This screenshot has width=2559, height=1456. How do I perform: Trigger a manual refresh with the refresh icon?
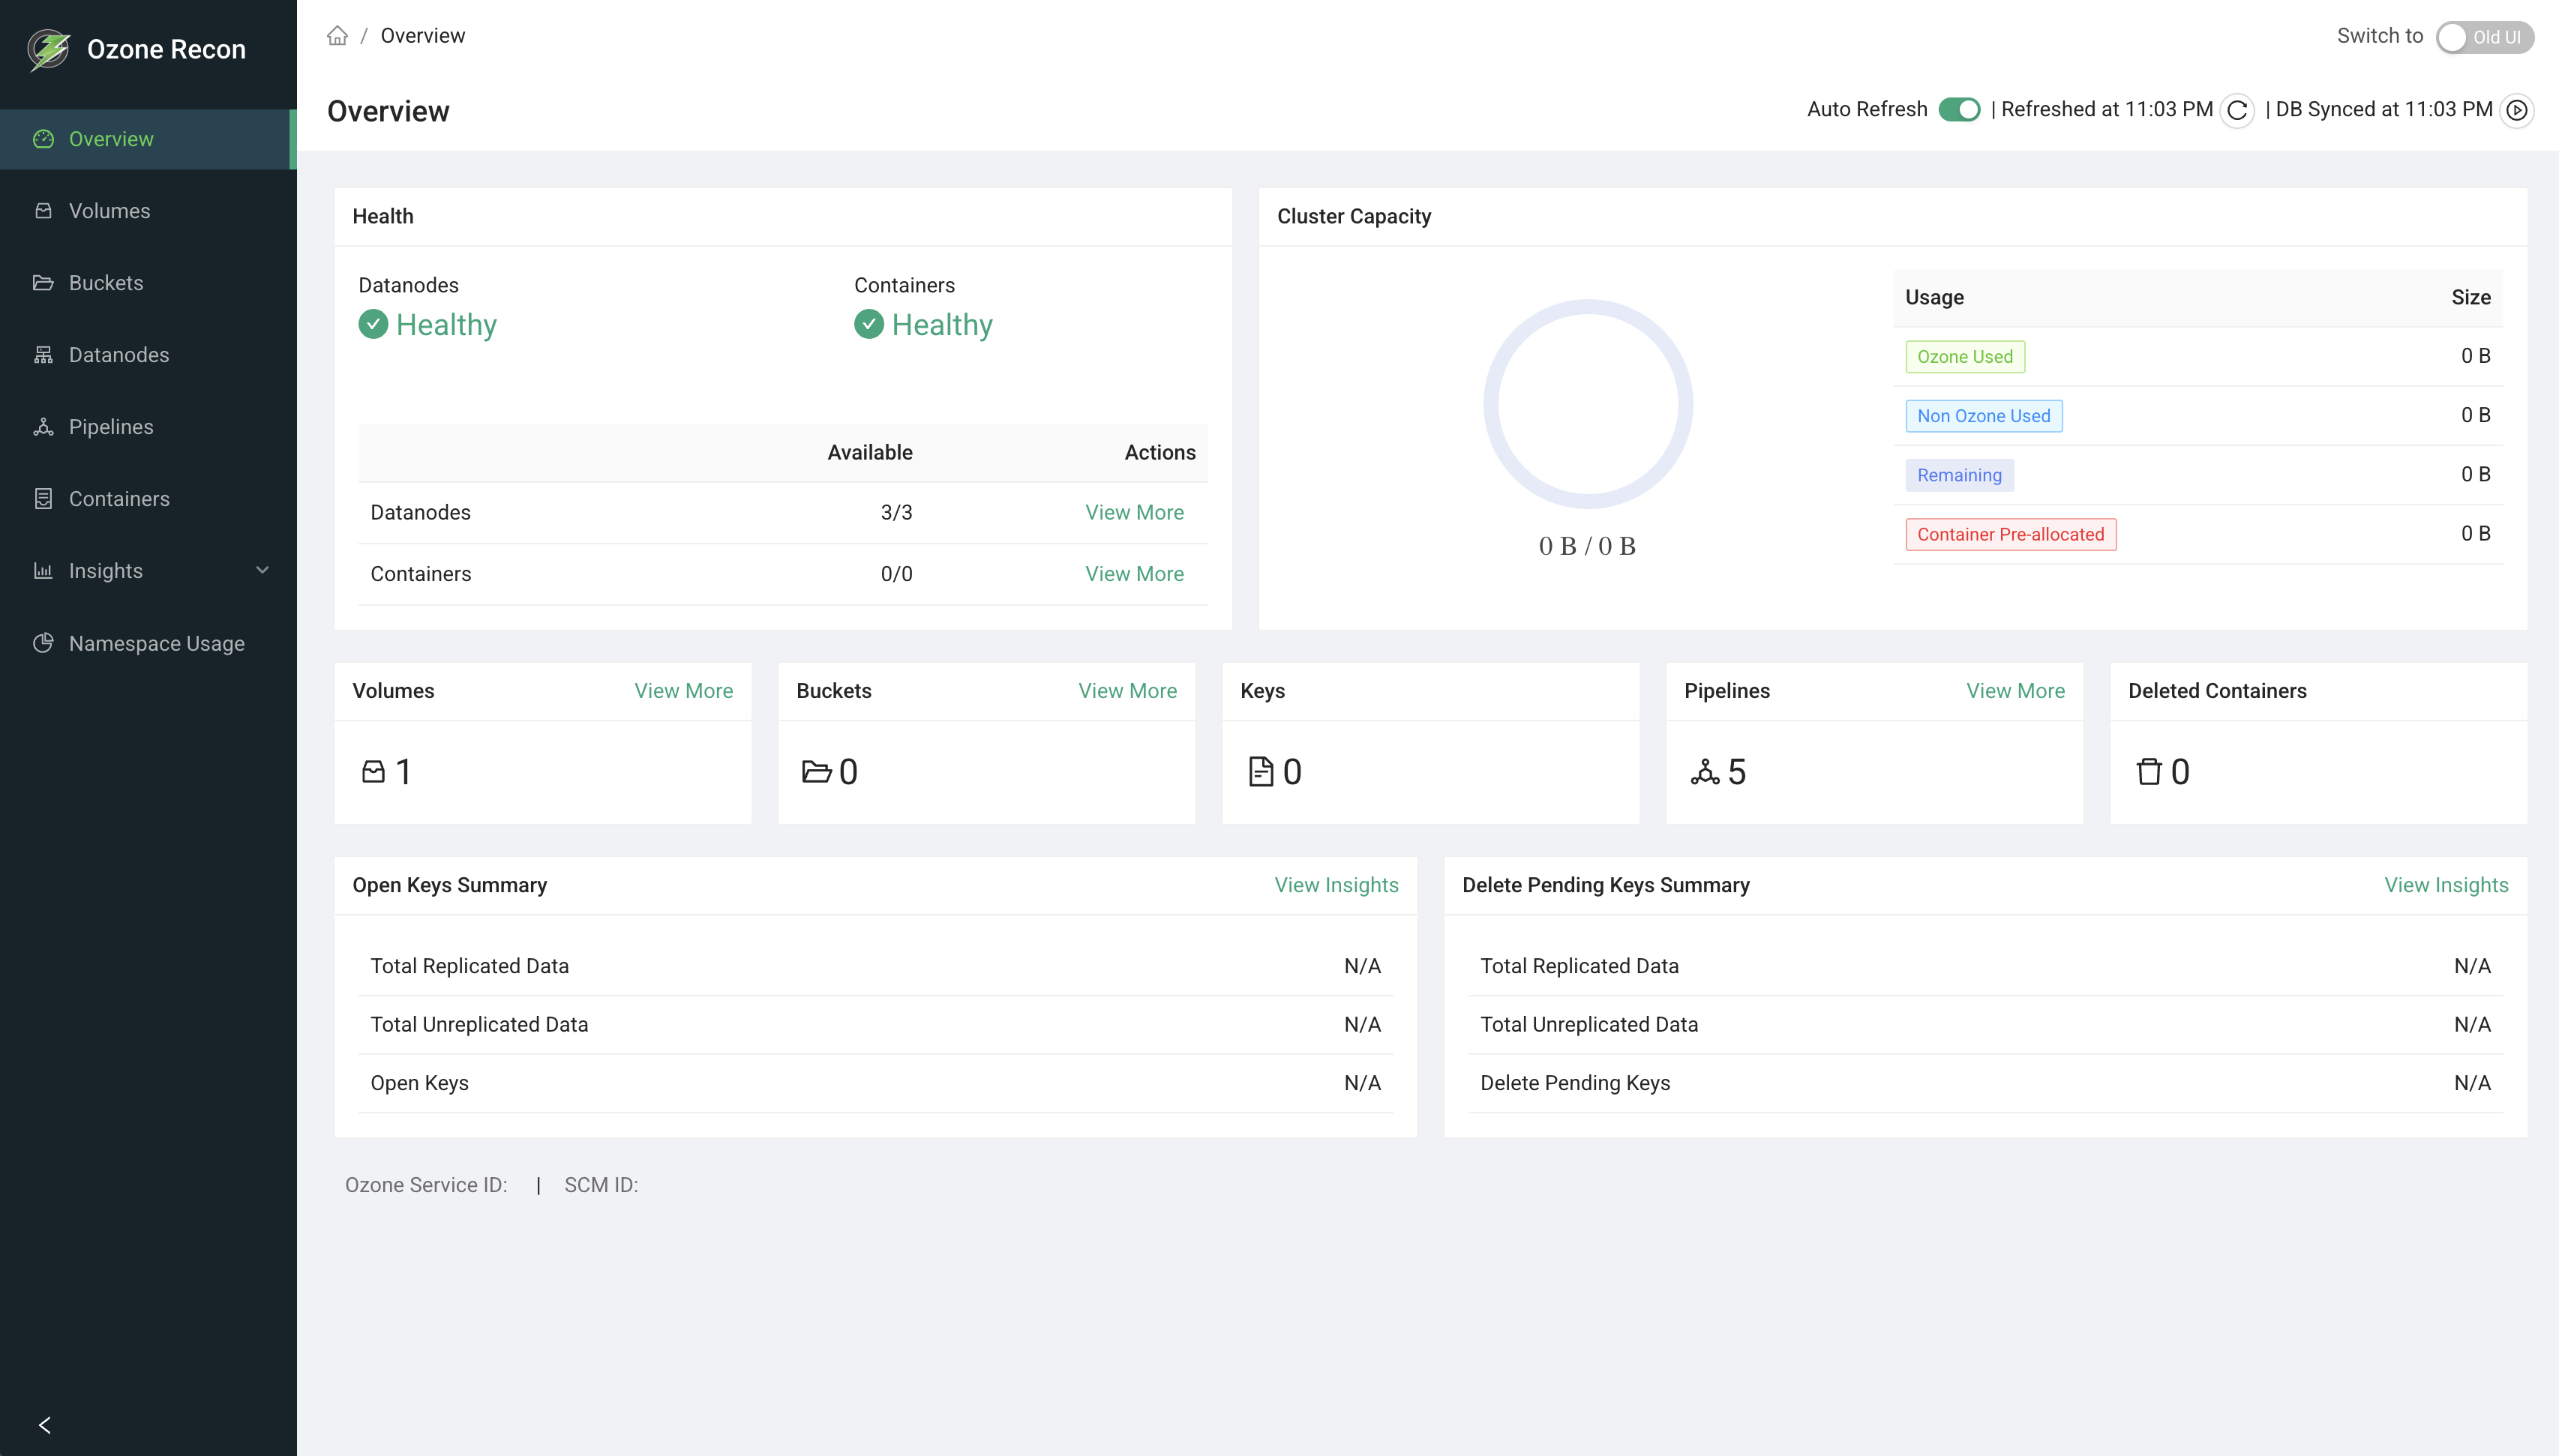coord(2237,111)
